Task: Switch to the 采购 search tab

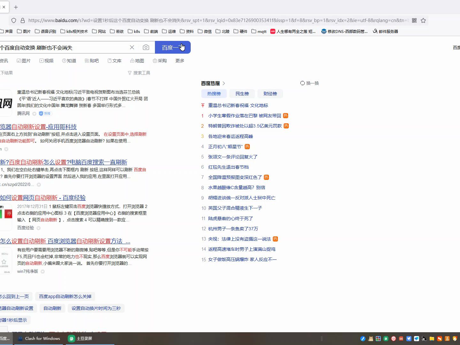Action: (160, 61)
